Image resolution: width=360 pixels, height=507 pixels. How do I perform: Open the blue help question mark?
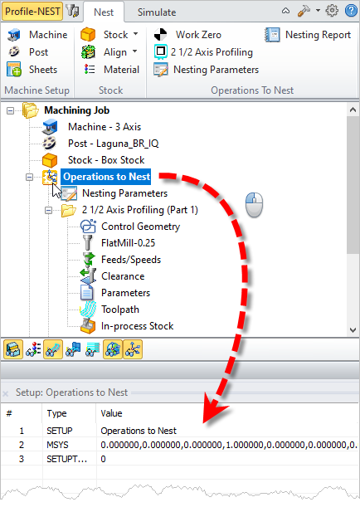tap(351, 11)
